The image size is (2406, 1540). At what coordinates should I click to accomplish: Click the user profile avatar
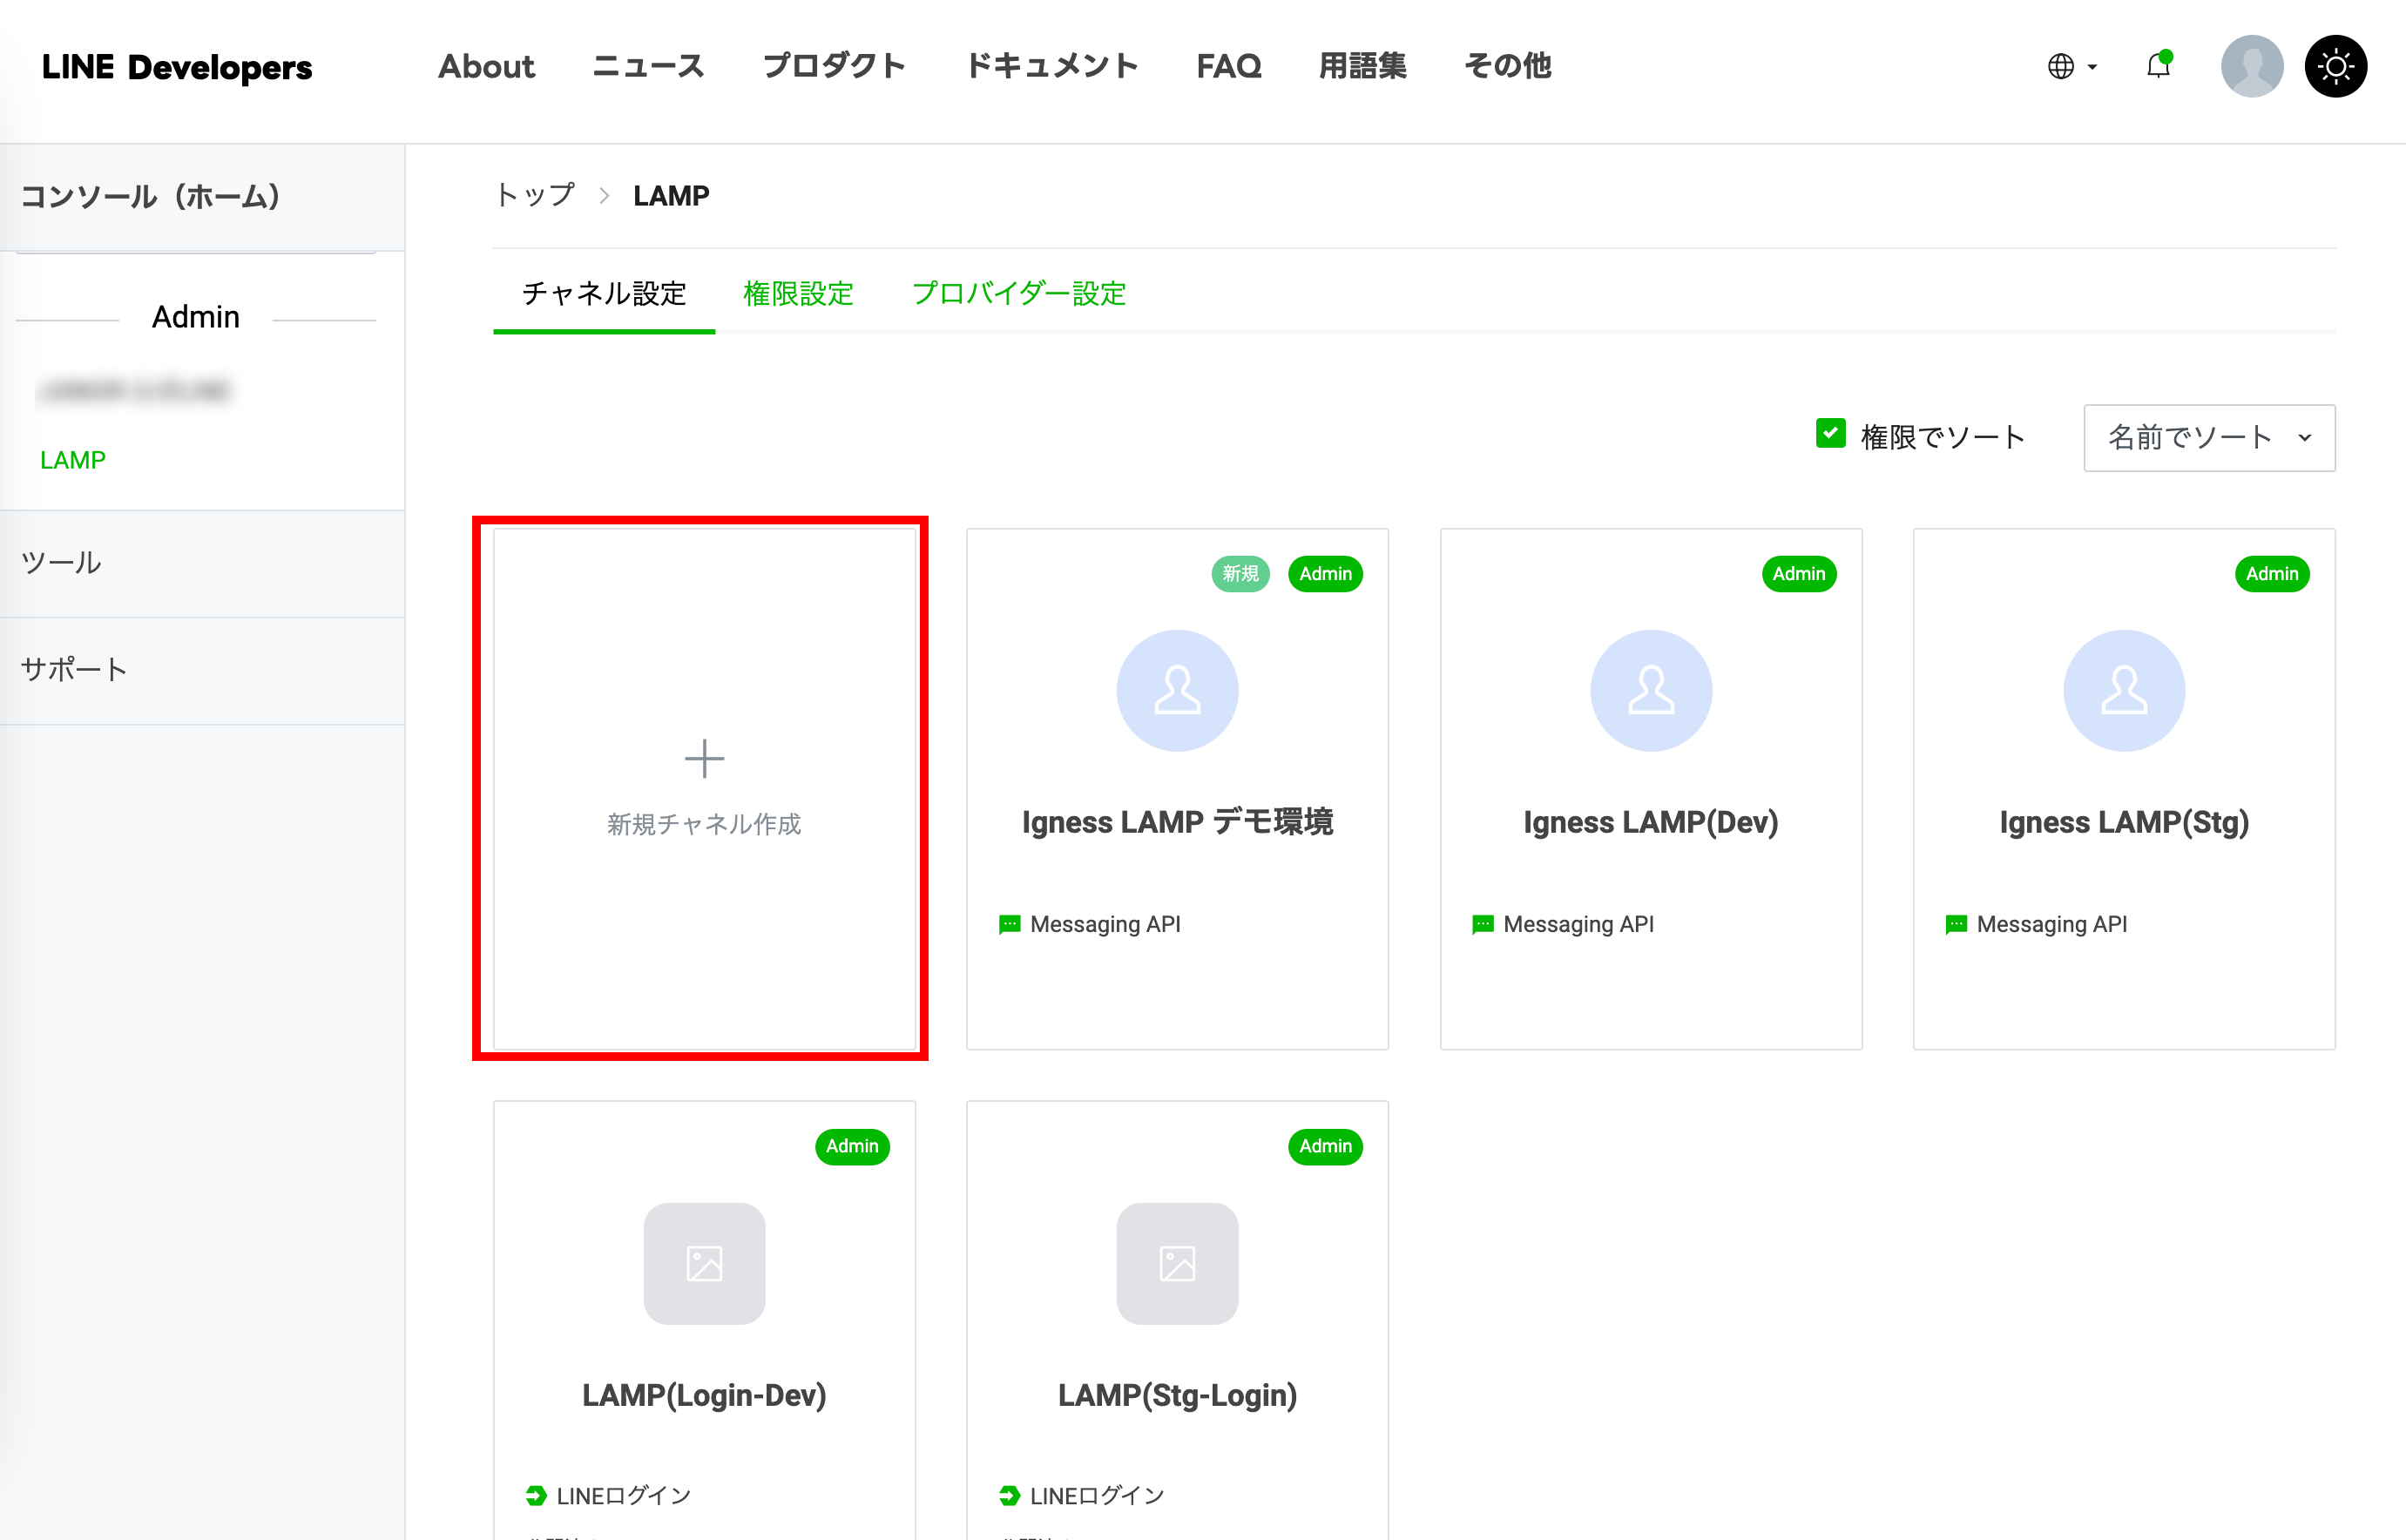tap(2251, 66)
